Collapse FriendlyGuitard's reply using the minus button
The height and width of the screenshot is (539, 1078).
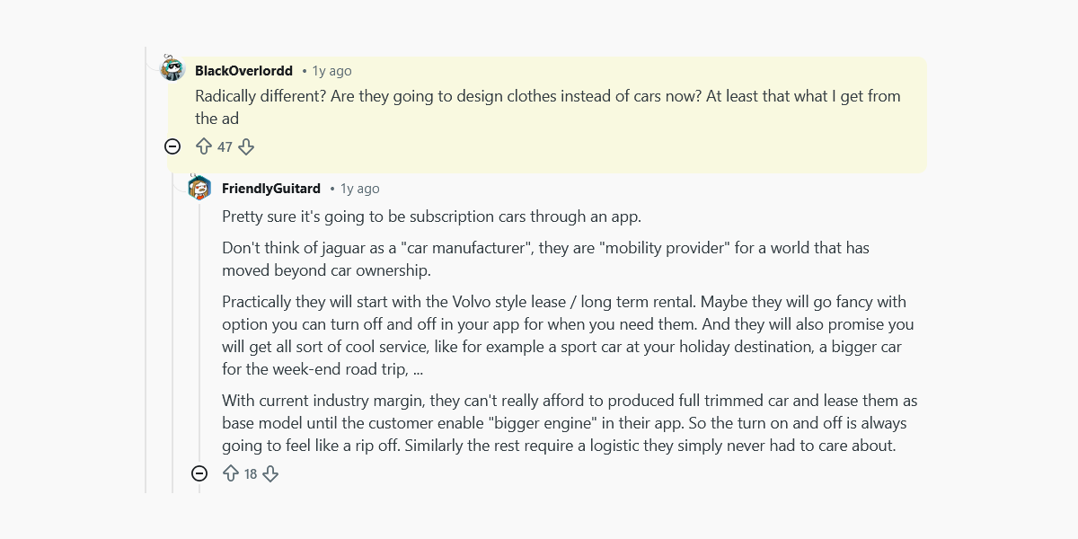point(199,473)
